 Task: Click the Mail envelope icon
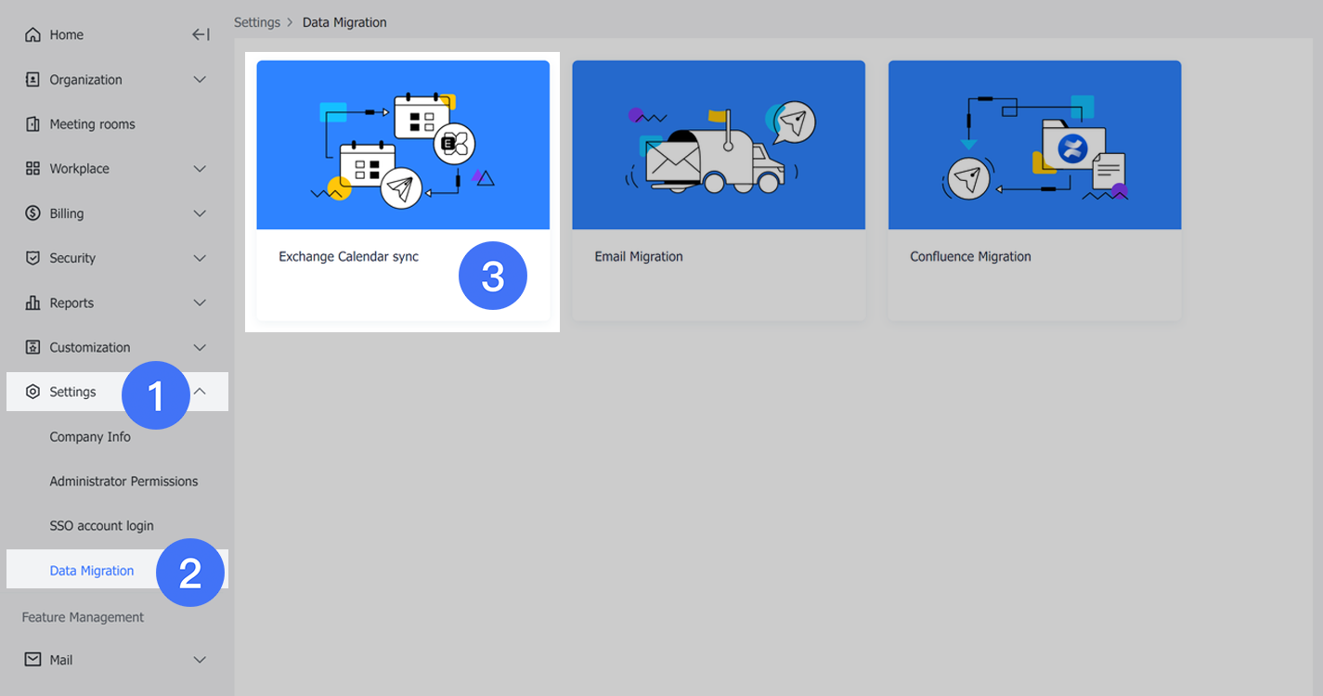click(x=32, y=660)
